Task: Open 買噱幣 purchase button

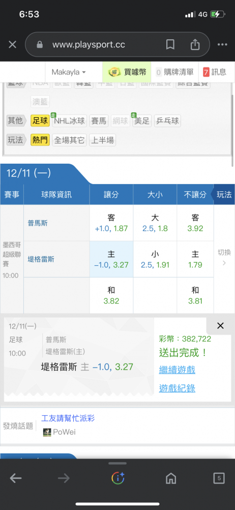Action: click(x=127, y=72)
